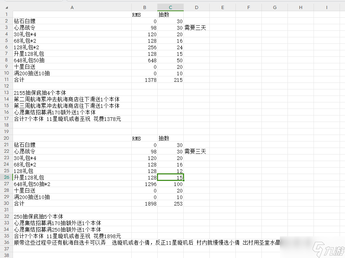Viewport: 345px width, 258px height.
Task: Select row 26 header
Action: (7, 177)
